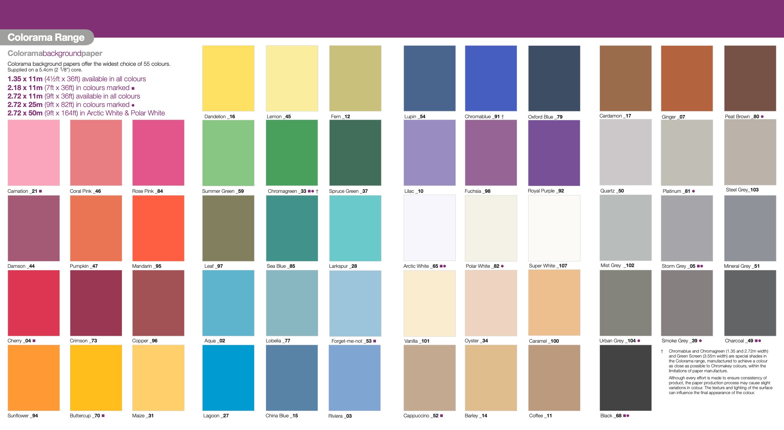This screenshot has width=784, height=430.
Task: Click the Ginger _07 swatch
Action: 686,78
